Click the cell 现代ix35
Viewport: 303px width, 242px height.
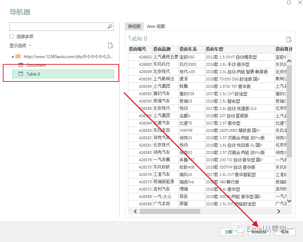coord(192,72)
